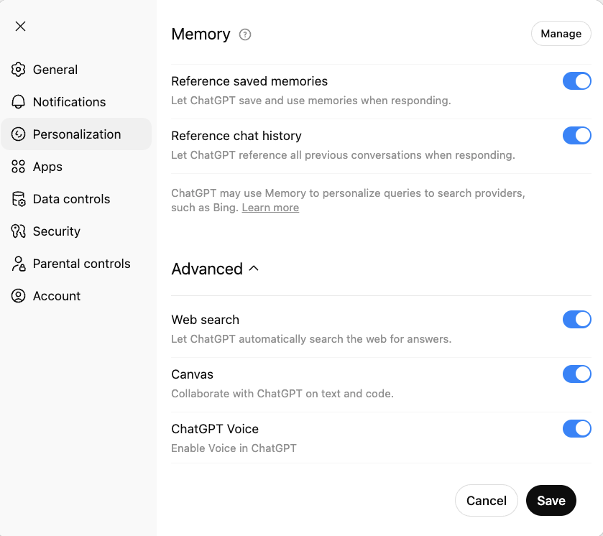Collapse the Advanced section chevron
Image resolution: width=603 pixels, height=536 pixels.
pos(253,269)
